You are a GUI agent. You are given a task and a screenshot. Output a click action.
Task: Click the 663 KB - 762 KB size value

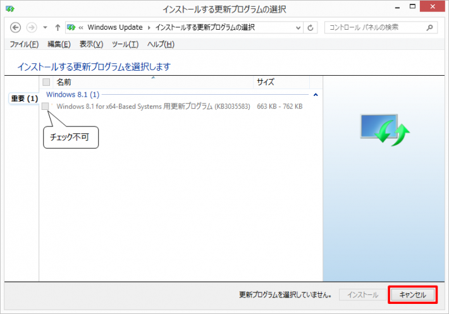280,106
